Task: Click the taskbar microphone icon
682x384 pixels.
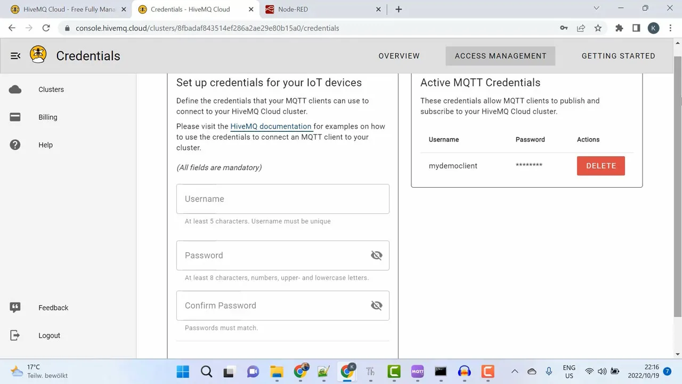Action: [x=549, y=371]
